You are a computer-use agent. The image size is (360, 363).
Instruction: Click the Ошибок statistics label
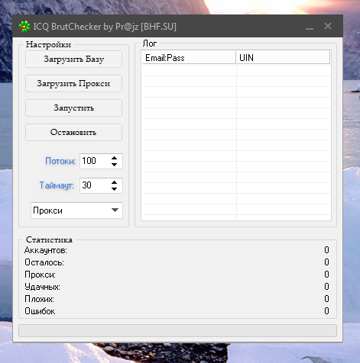pos(40,311)
